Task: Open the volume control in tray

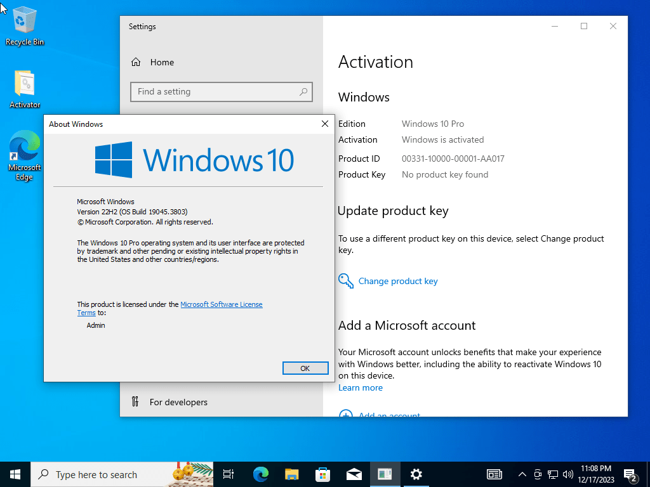Action: pos(568,474)
